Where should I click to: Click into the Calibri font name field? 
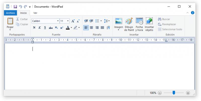44,21
